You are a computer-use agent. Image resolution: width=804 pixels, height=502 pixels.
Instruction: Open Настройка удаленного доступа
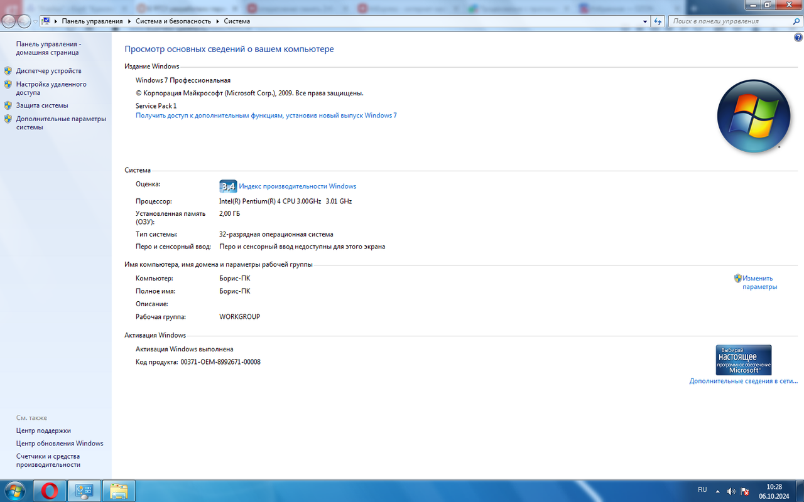coord(52,88)
